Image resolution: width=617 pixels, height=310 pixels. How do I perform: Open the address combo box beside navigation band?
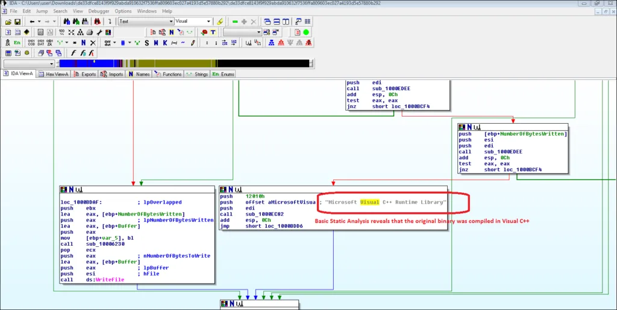[x=29, y=64]
